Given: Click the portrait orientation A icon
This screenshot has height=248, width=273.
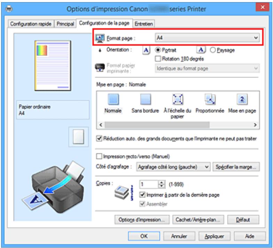Looking at the screenshot, I should [x=146, y=51].
